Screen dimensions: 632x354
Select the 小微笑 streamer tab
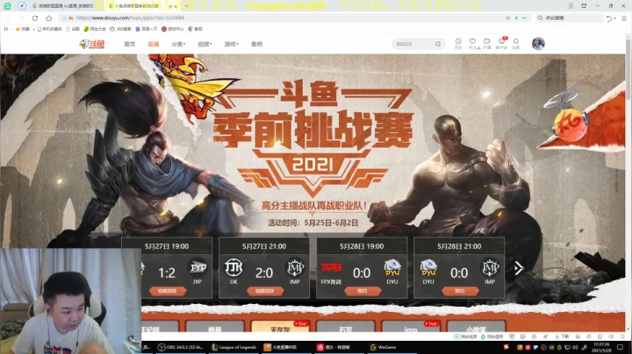(x=476, y=327)
